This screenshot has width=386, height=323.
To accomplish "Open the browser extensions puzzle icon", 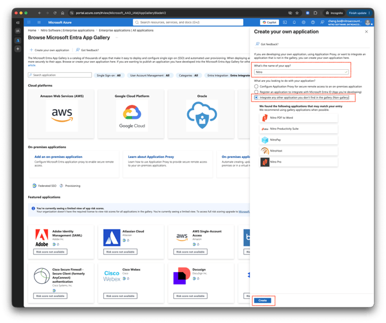I will pos(315,13).
